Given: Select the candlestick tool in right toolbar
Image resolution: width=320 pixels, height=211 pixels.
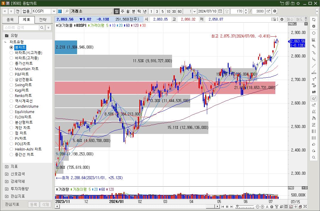Looking at the screenshot, I should pyautogui.click(x=314, y=92).
